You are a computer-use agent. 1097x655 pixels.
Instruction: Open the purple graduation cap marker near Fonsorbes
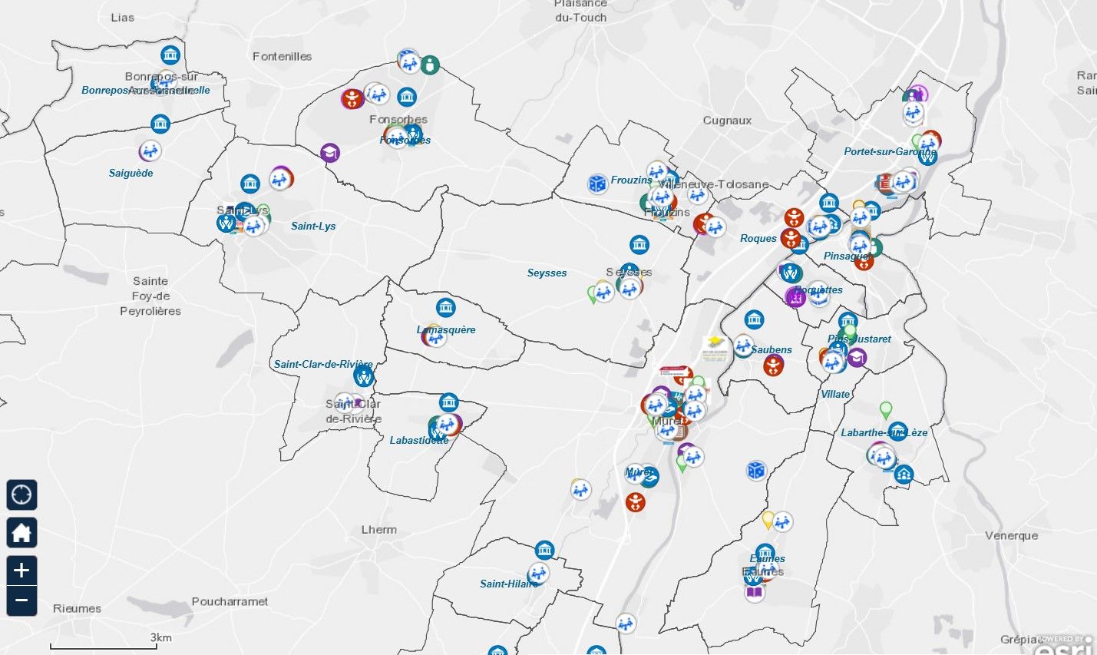click(x=330, y=153)
